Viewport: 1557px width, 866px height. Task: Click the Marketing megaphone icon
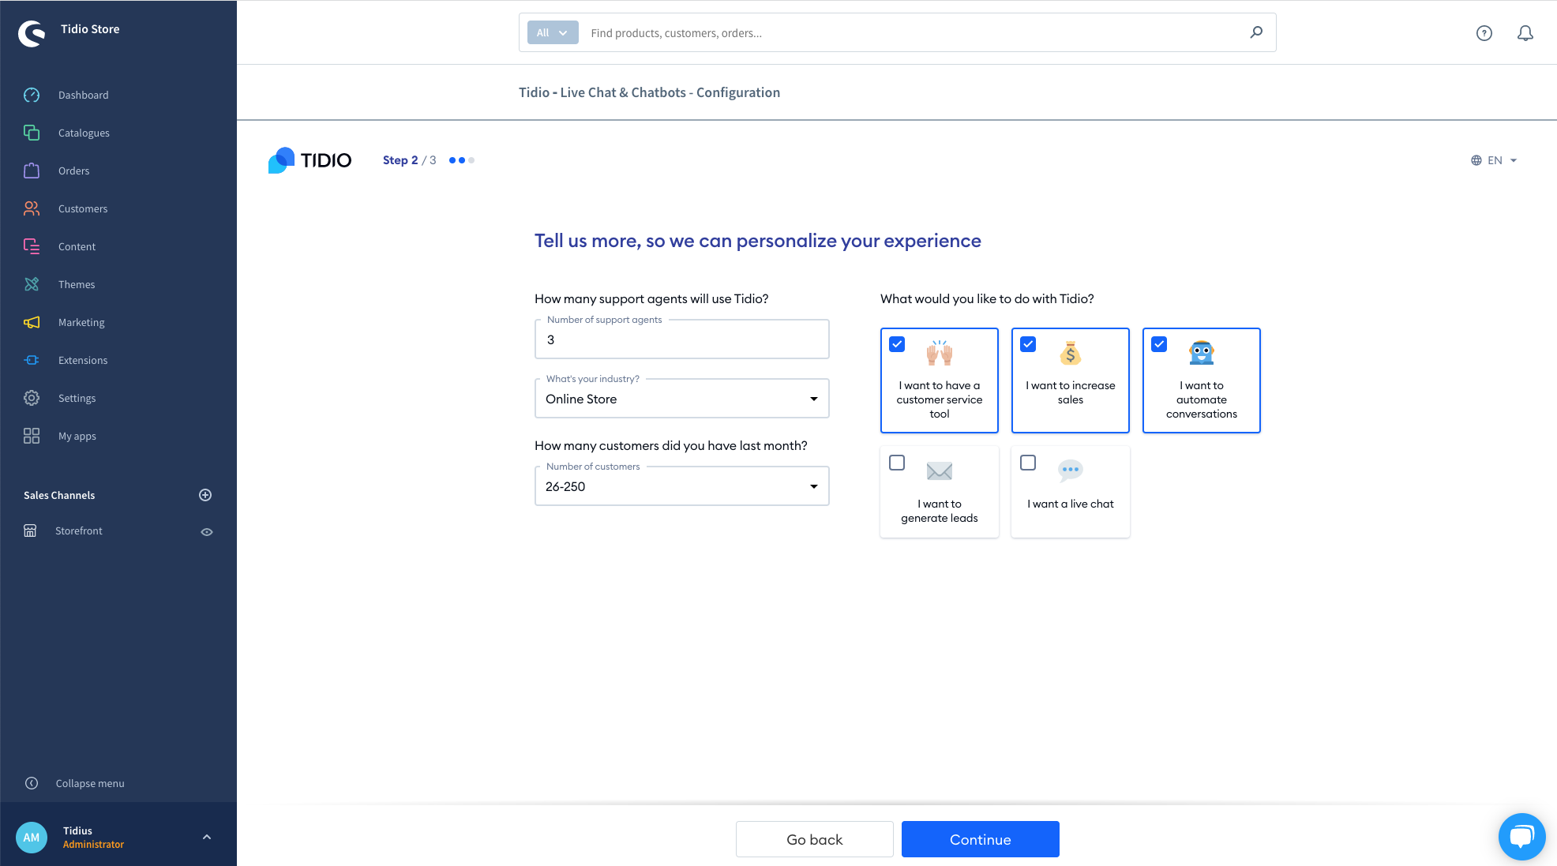32,322
